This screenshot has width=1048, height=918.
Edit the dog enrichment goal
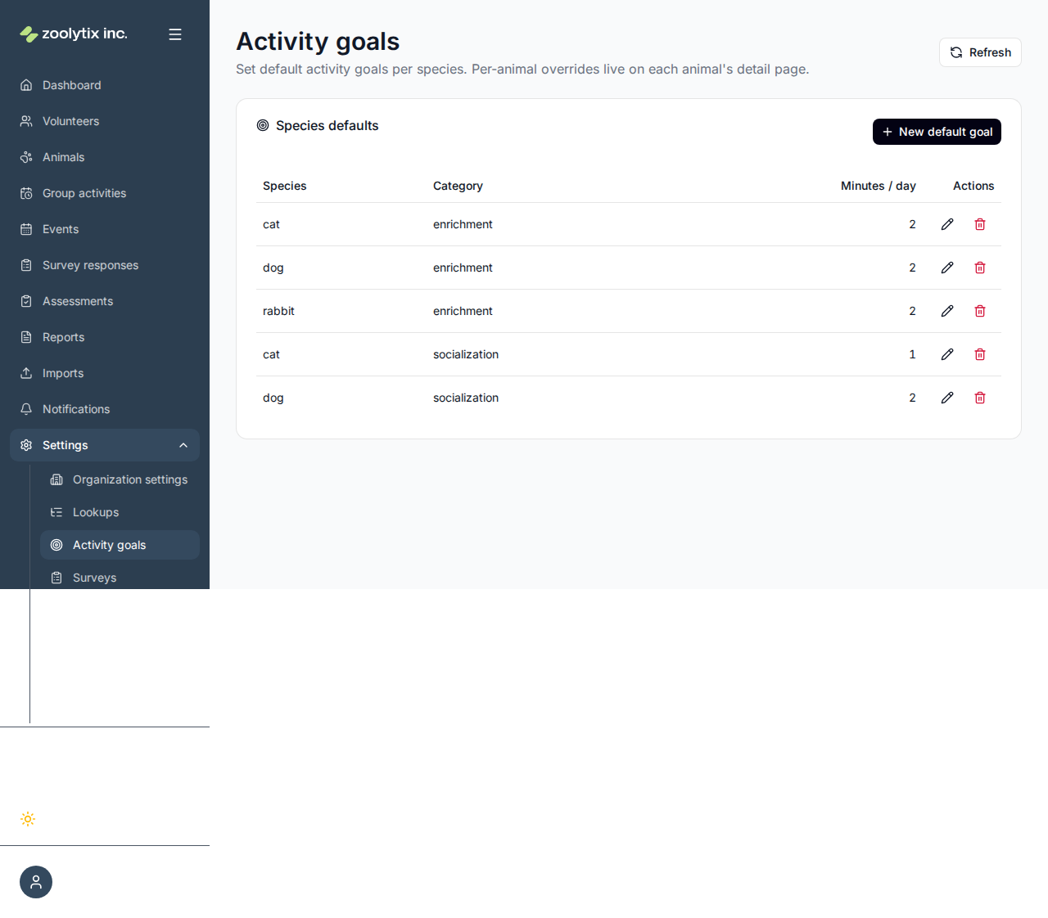click(947, 268)
